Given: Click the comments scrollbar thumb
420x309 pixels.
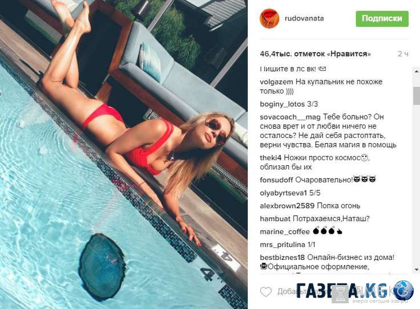Looking at the screenshot, I should [x=417, y=96].
